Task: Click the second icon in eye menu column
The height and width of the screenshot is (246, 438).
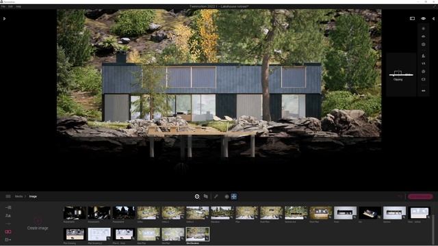Action: pyautogui.click(x=424, y=36)
